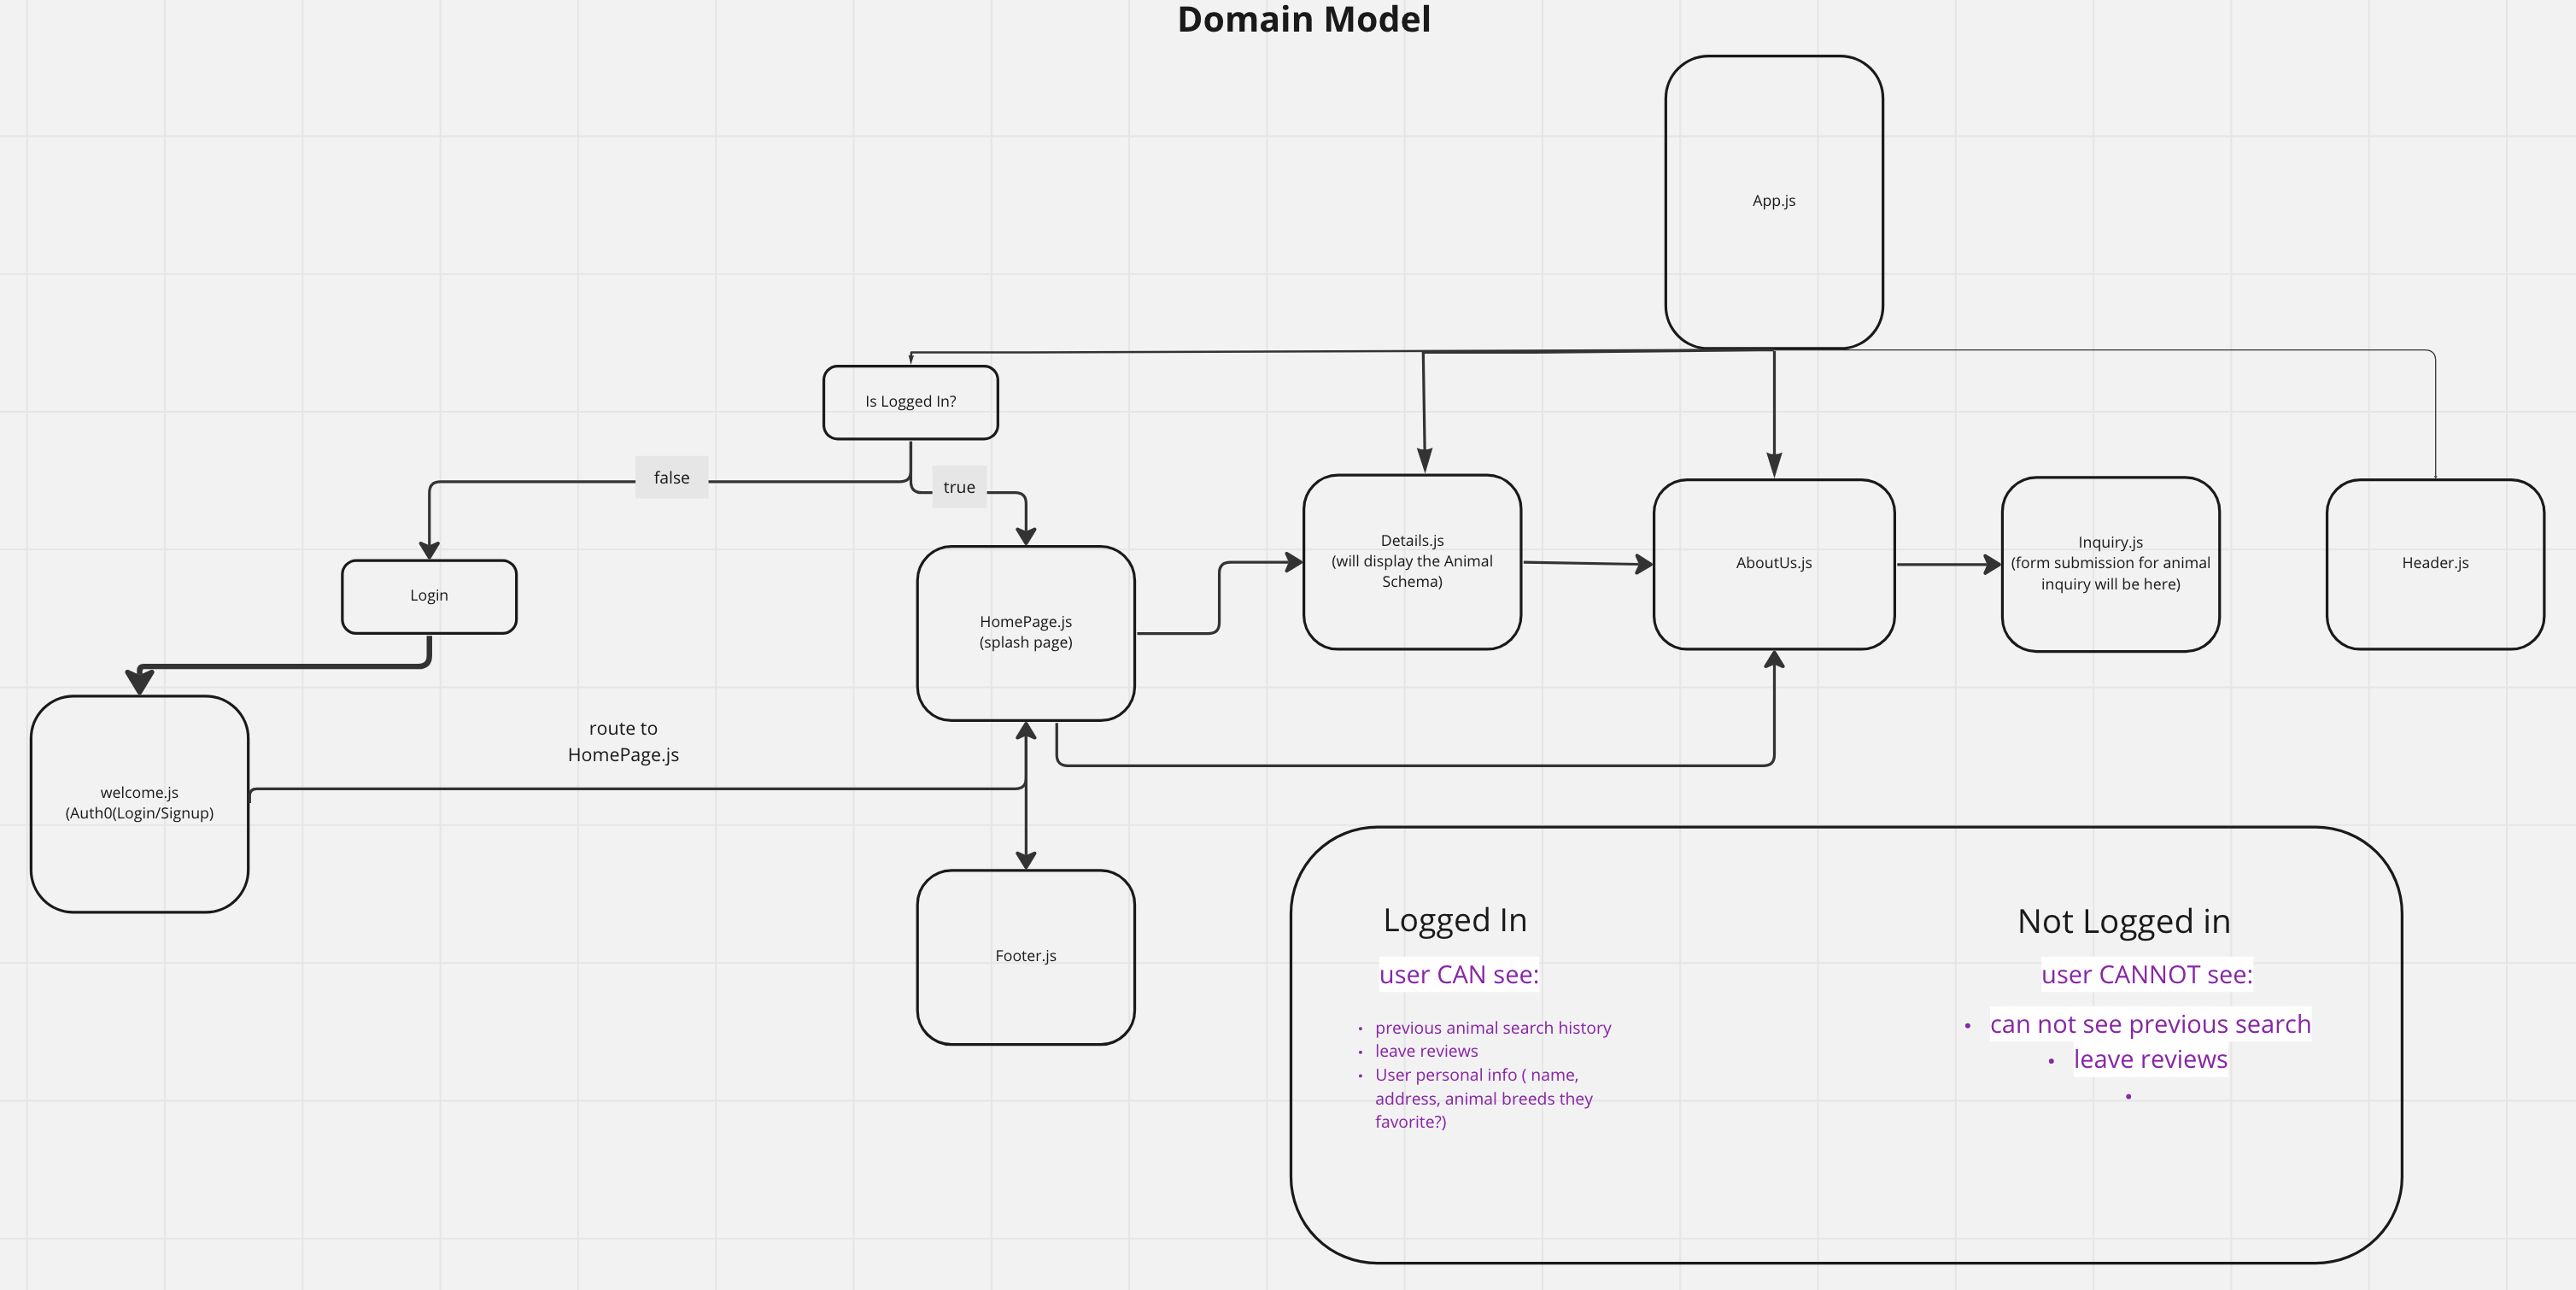The width and height of the screenshot is (2576, 1290).
Task: Click the Is Logged In? decision box
Action: click(910, 402)
